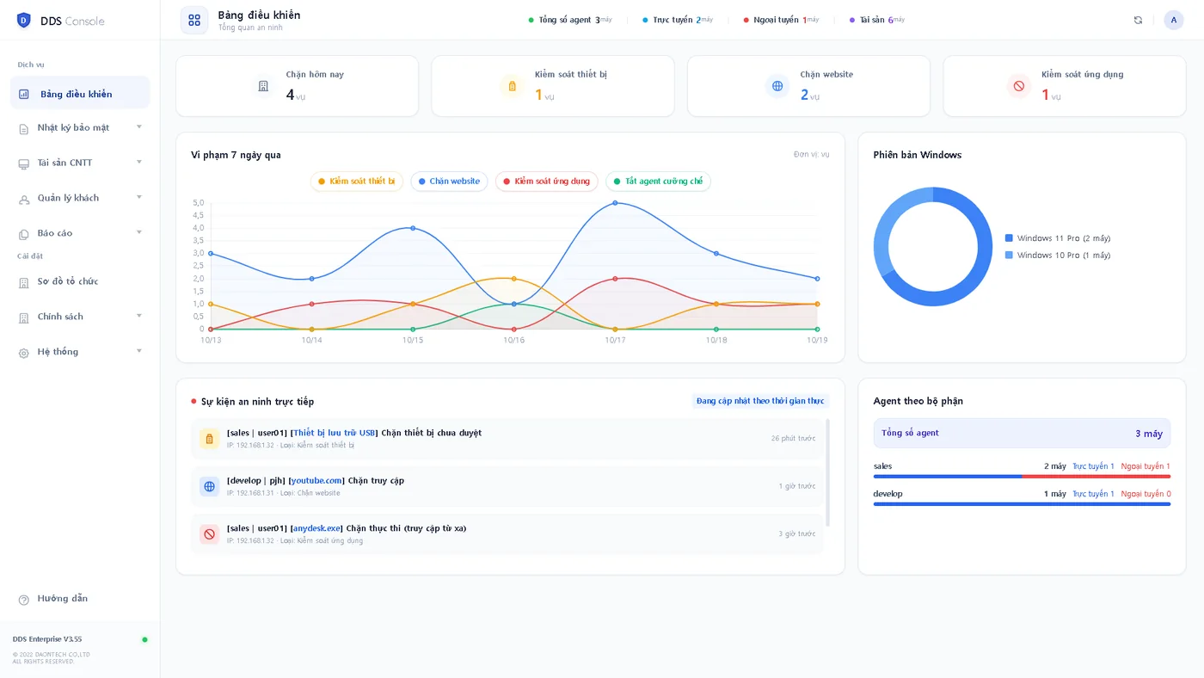
Task: Click the Sơ đồ tổ chức sidebar icon
Action: click(24, 282)
